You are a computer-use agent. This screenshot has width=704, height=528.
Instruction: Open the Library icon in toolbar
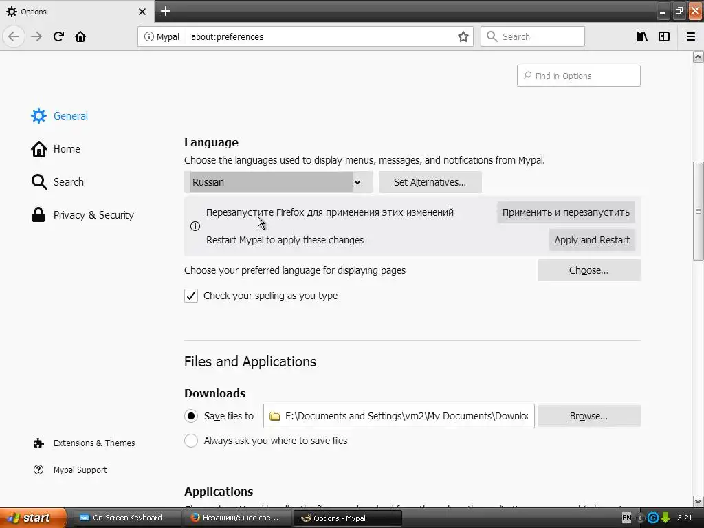coord(643,36)
